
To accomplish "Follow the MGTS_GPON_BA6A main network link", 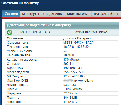I will [x=78, y=43].
